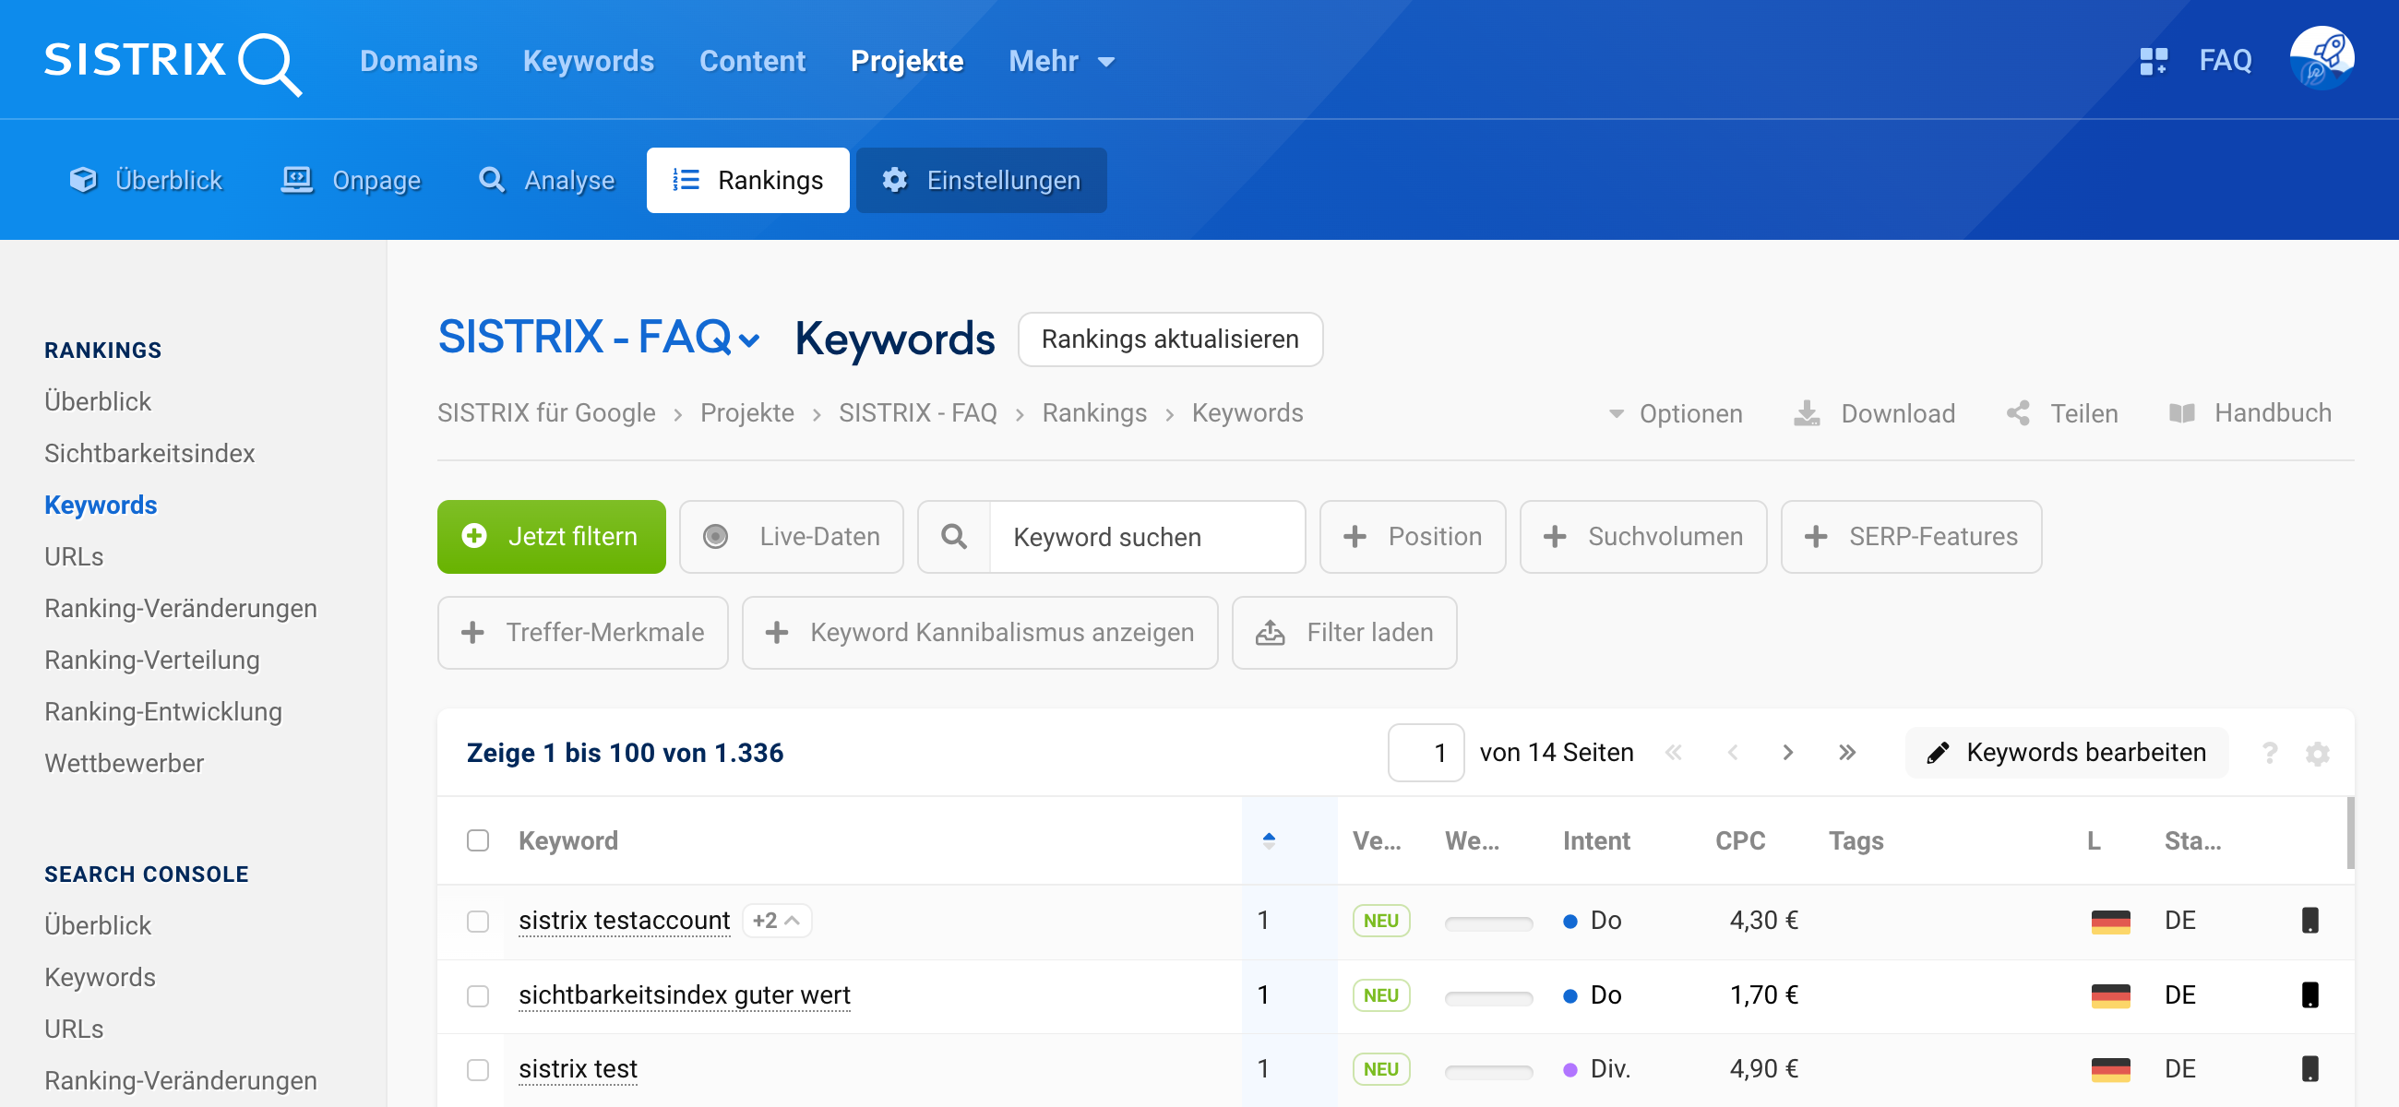
Task: Open the SISTRIX - FAQ project dropdown
Action: [x=598, y=338]
